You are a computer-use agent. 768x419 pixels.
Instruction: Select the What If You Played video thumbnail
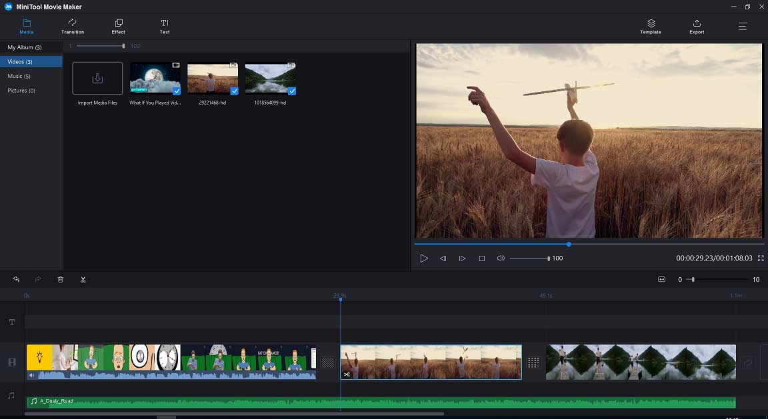155,79
